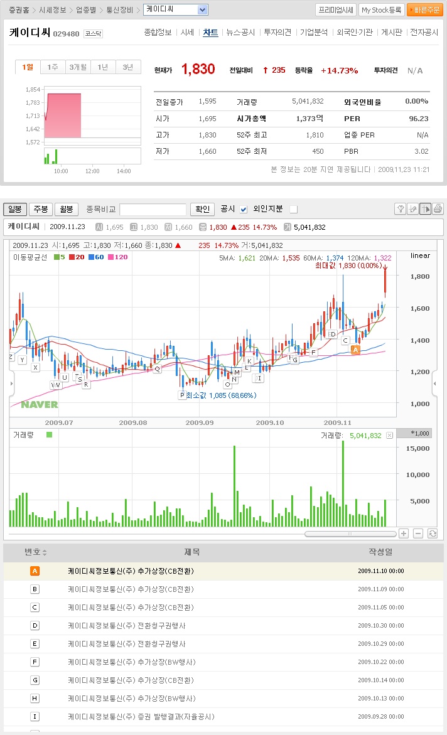Collapse the chart's right side arrow
Screen dimensions: 447x735
(x=435, y=384)
